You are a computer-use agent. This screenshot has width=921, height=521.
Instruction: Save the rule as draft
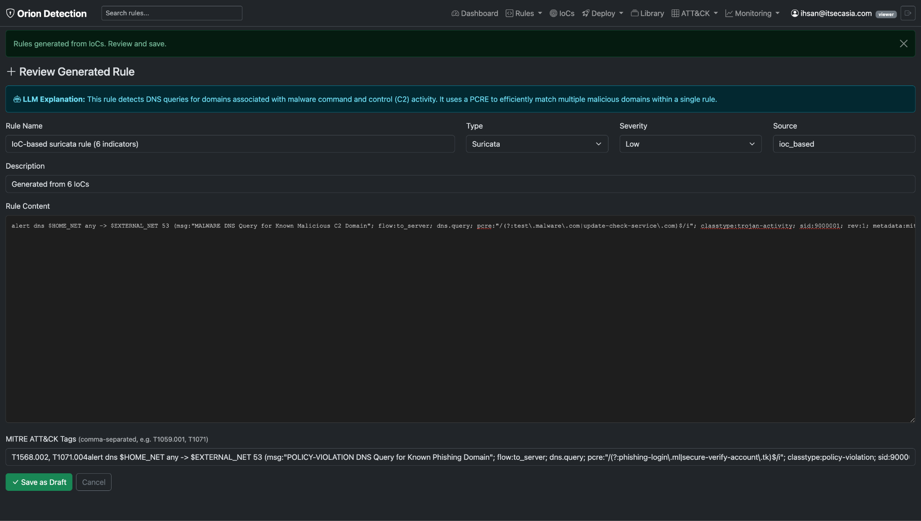tap(39, 482)
